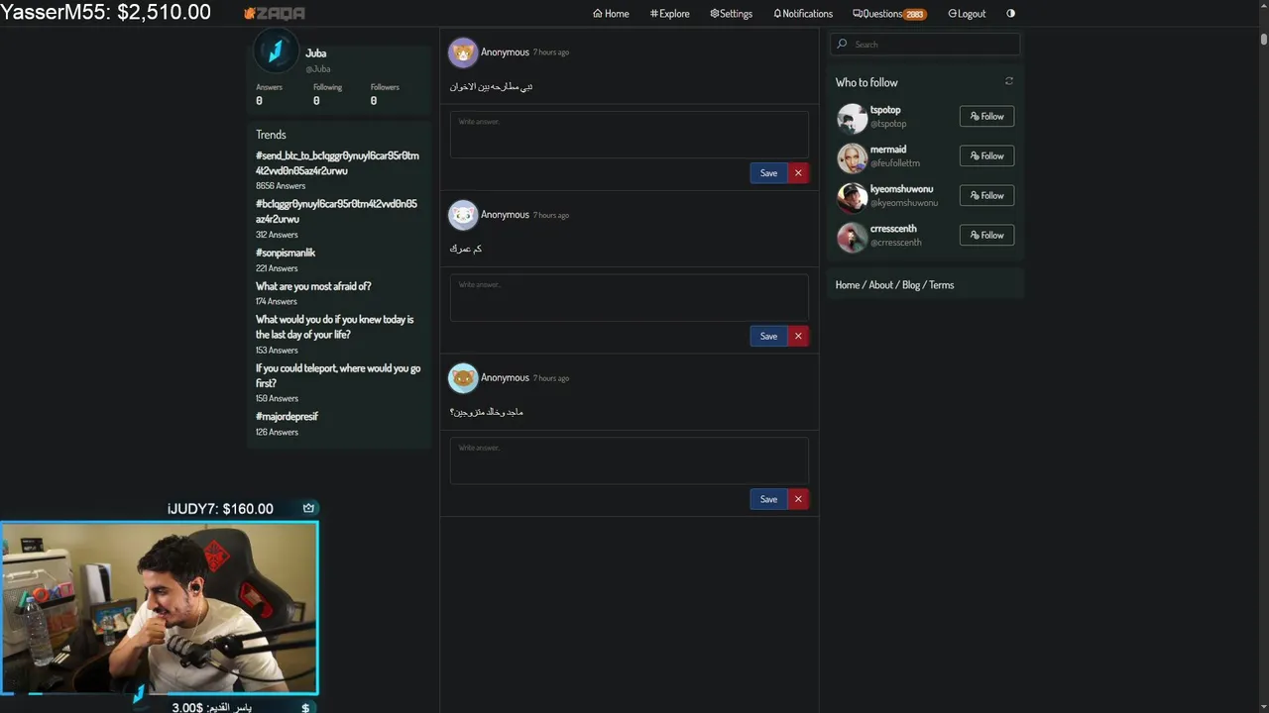This screenshot has height=713, width=1269.
Task: Open crresscenth's profile picture
Action: 852,237
